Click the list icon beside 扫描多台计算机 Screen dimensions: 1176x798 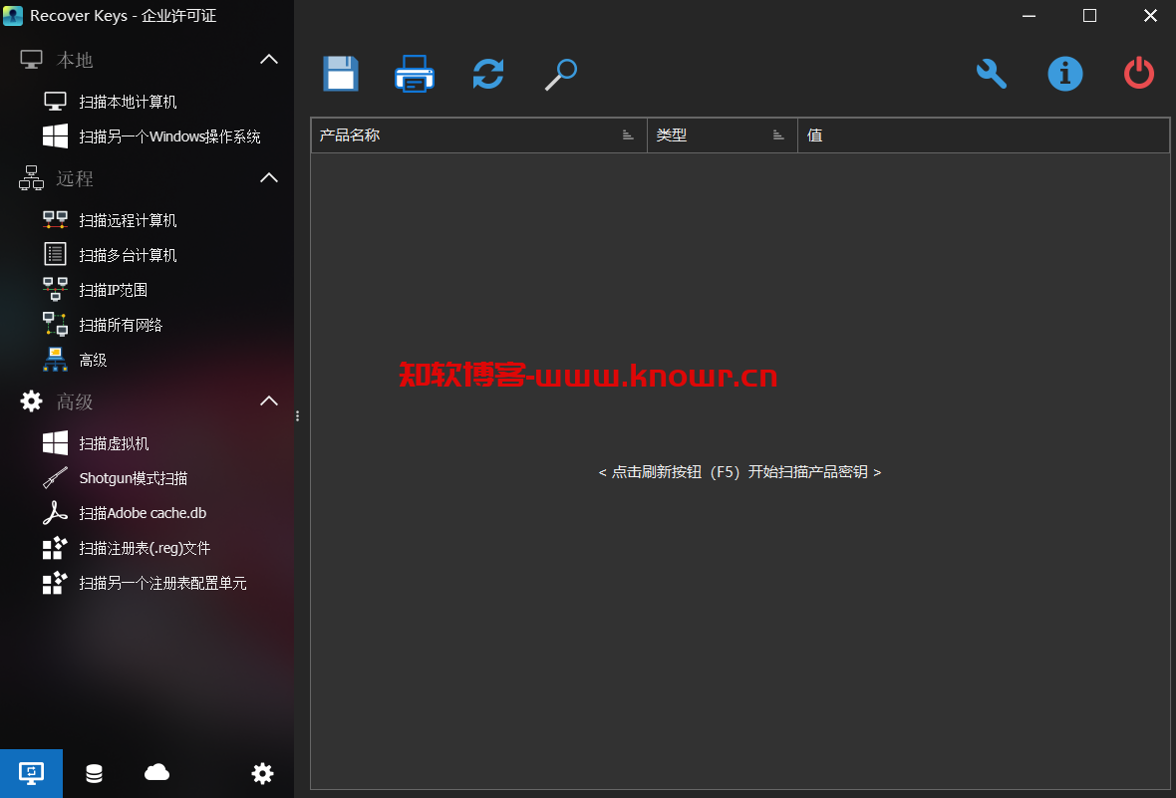click(56, 254)
